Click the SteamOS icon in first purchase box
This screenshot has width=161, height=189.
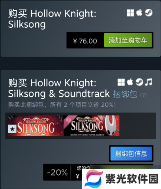(149, 13)
